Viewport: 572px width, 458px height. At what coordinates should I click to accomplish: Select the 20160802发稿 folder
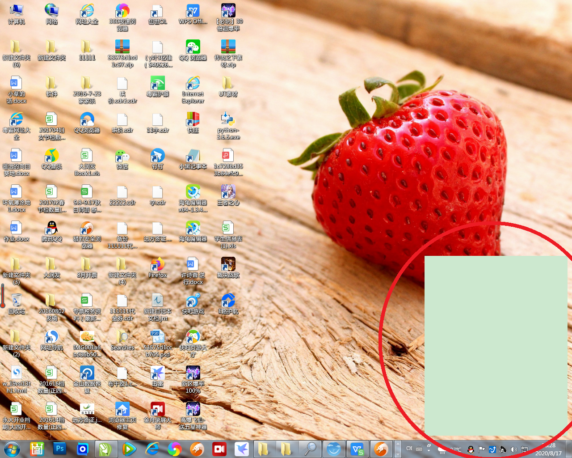52,307
